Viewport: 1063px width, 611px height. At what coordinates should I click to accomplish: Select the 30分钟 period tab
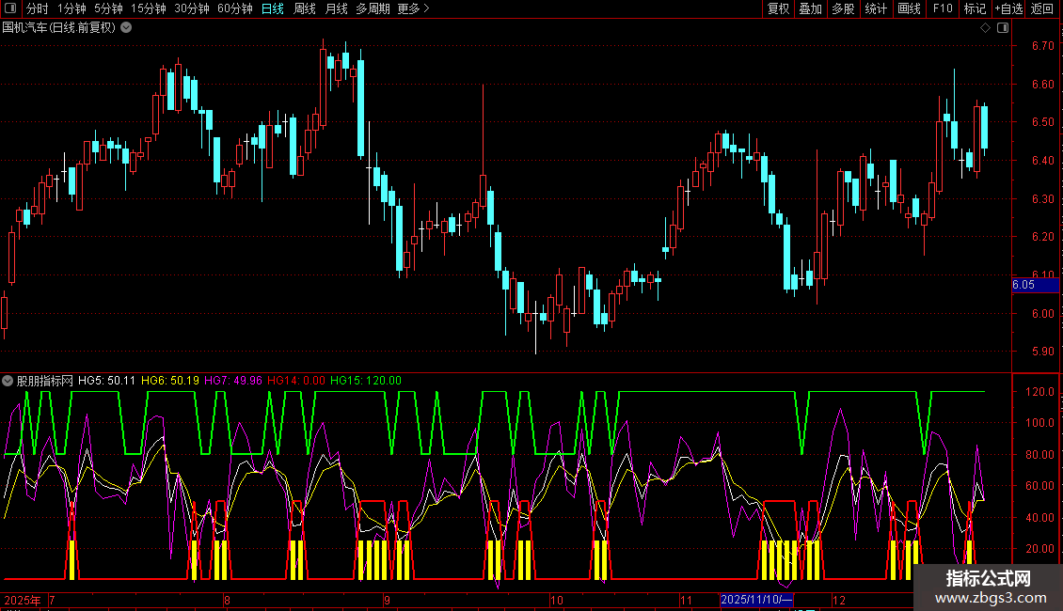click(191, 8)
